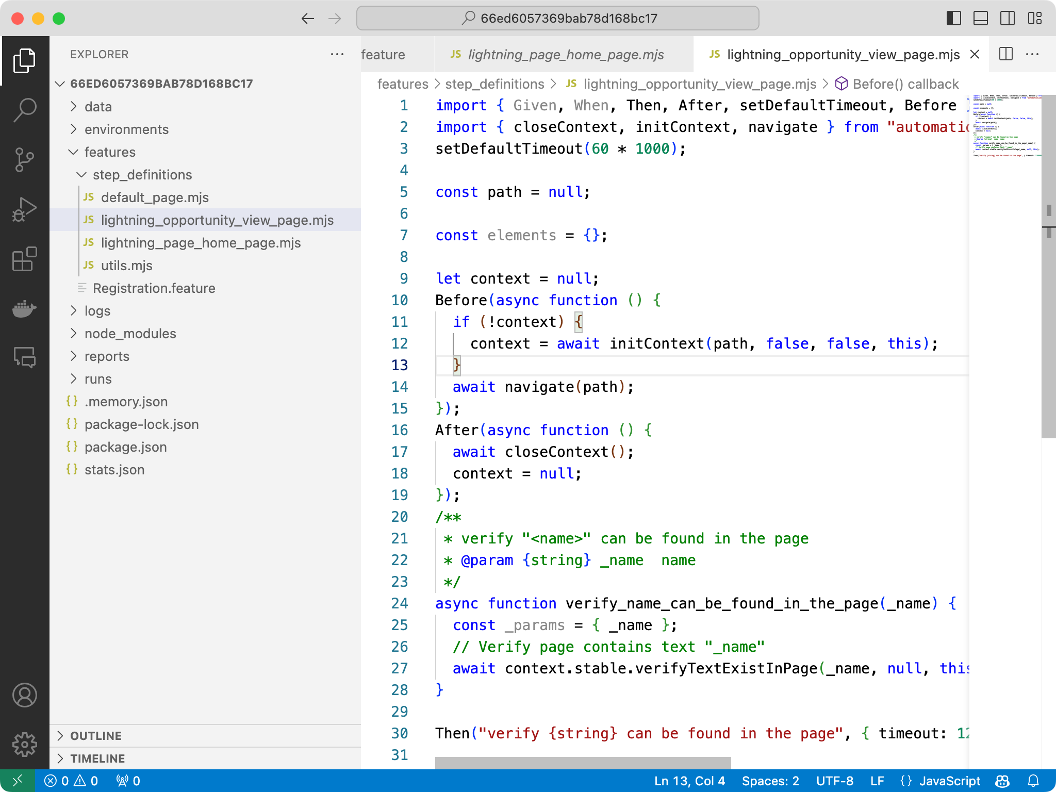
Task: Toggle the primary side bar
Action: pyautogui.click(x=953, y=19)
